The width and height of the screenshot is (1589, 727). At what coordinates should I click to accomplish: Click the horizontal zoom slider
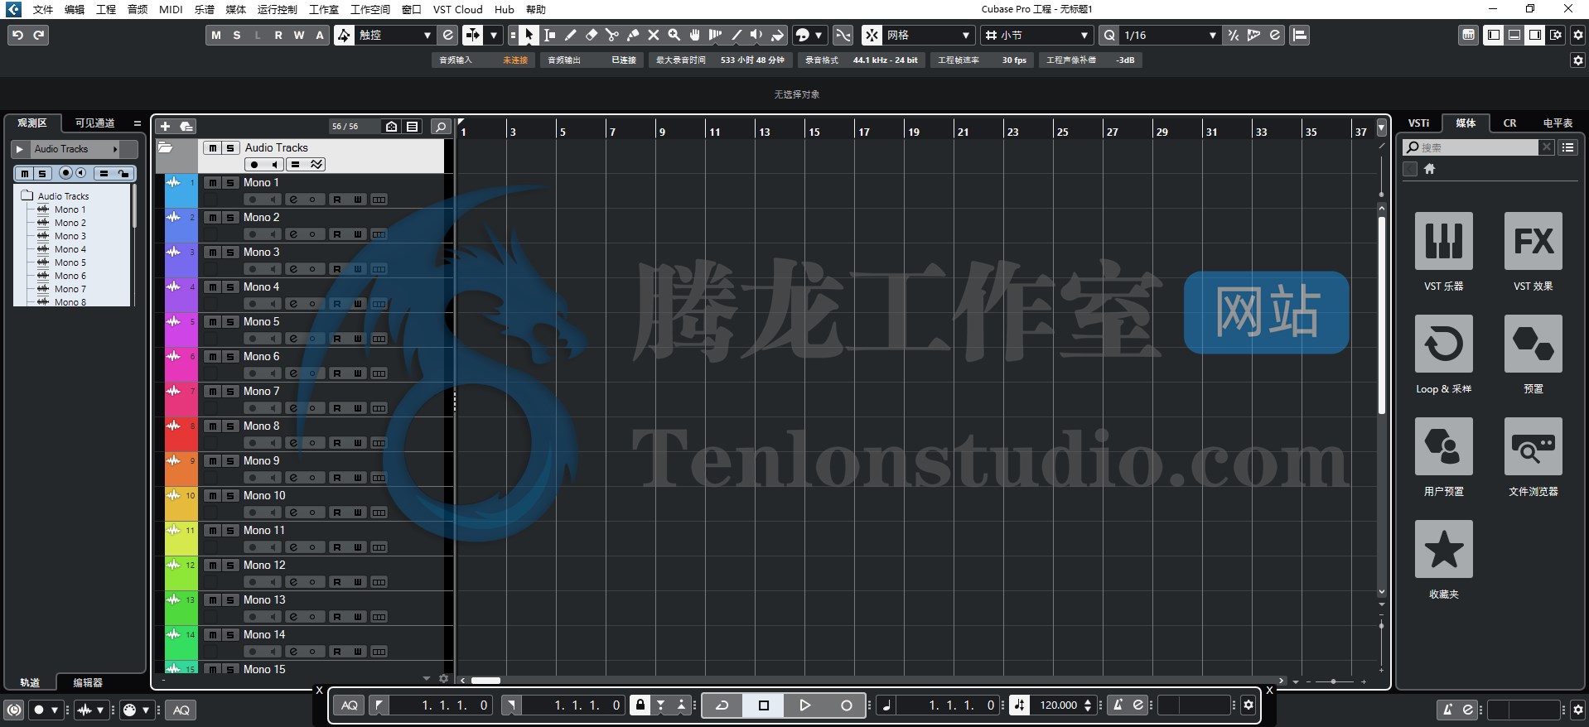tap(1333, 681)
